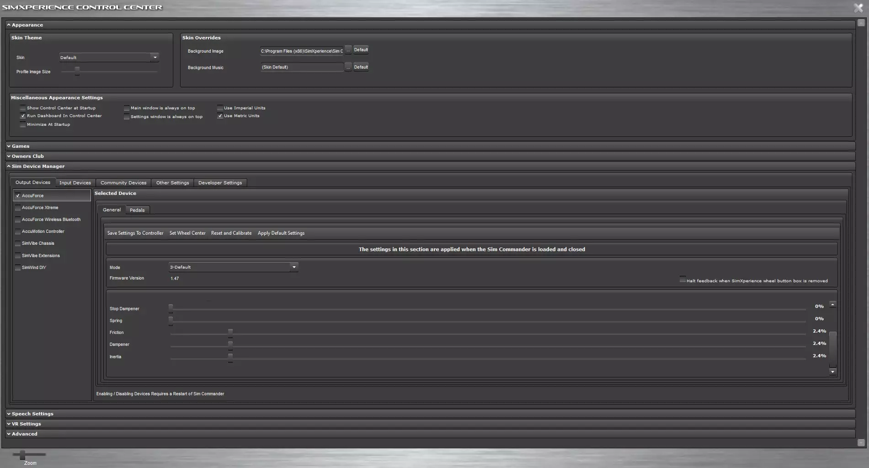Reset Background Music to Default

[x=361, y=67]
